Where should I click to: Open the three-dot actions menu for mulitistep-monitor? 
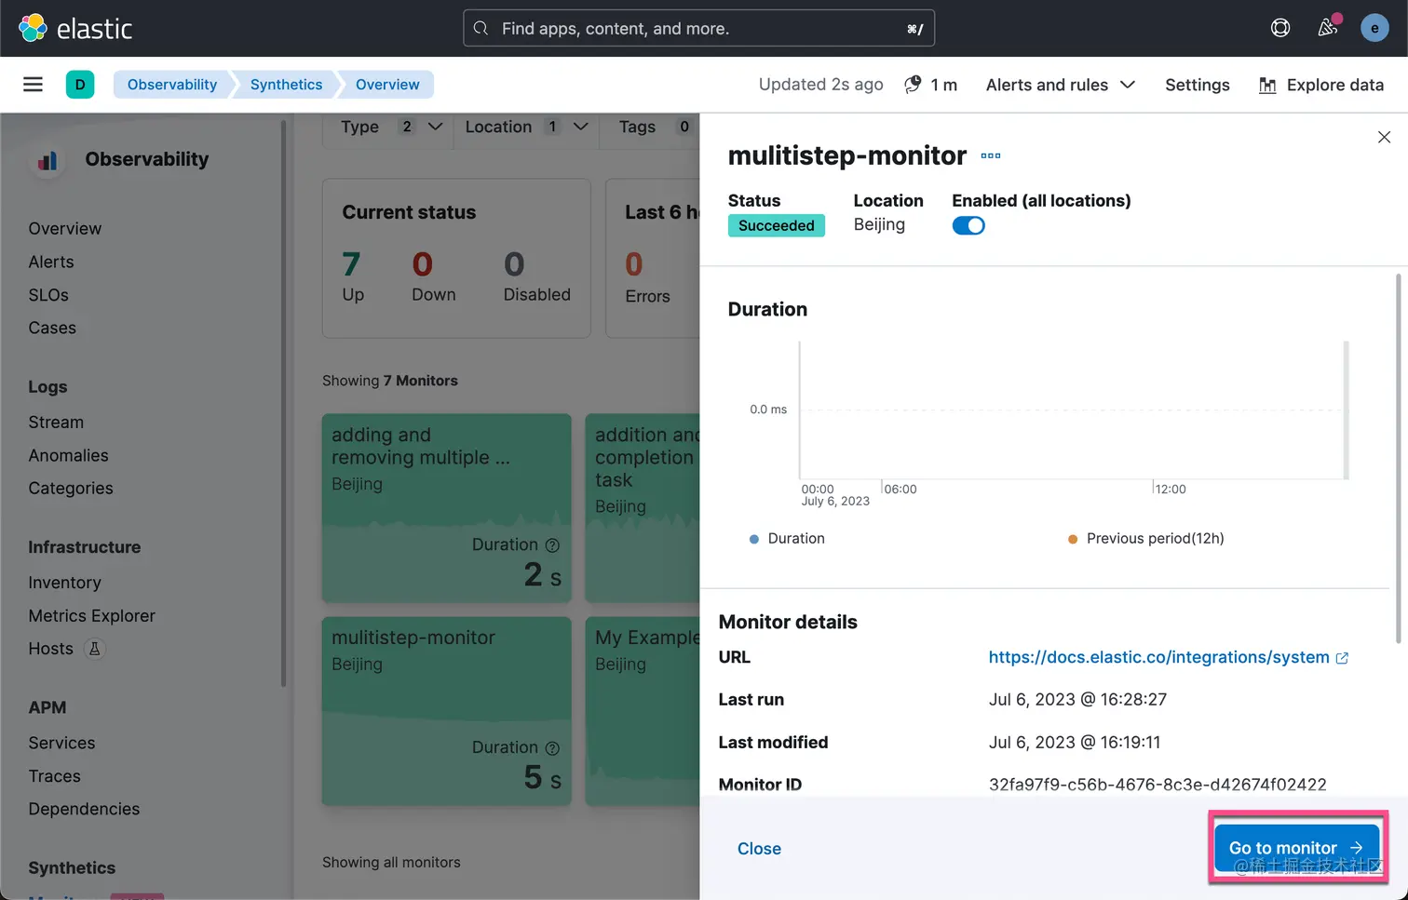pyautogui.click(x=991, y=155)
